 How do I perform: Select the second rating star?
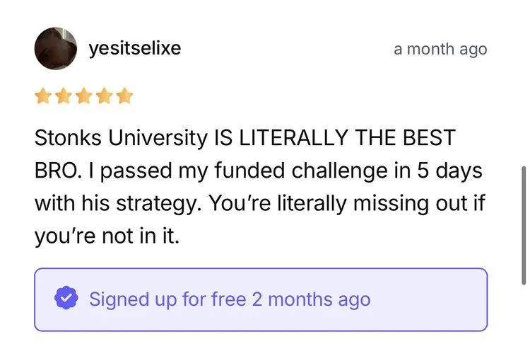(x=64, y=96)
